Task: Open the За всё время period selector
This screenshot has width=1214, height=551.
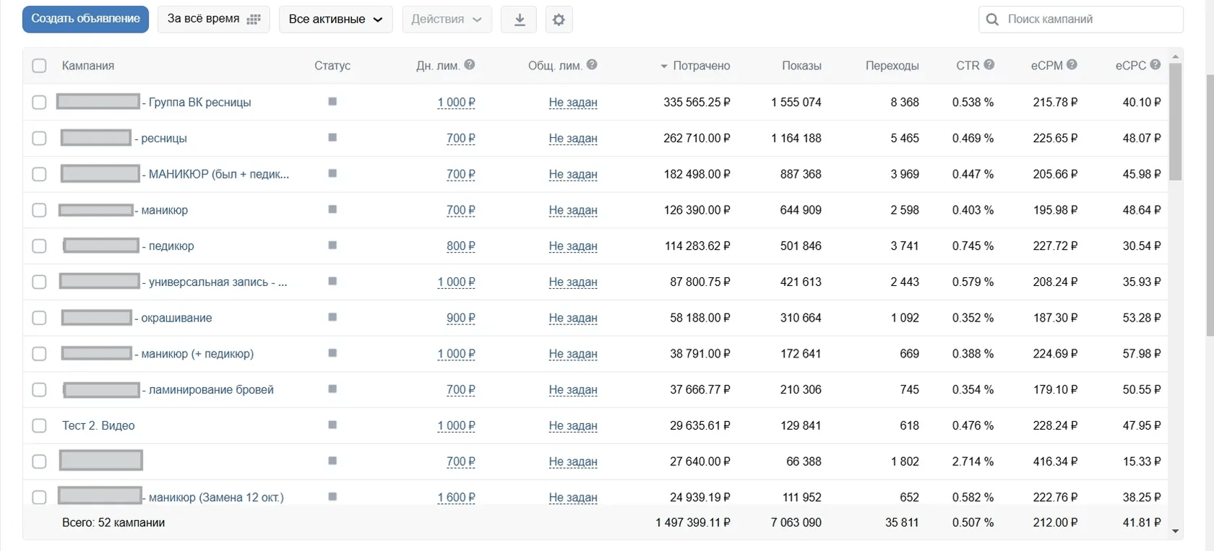Action: pyautogui.click(x=213, y=19)
